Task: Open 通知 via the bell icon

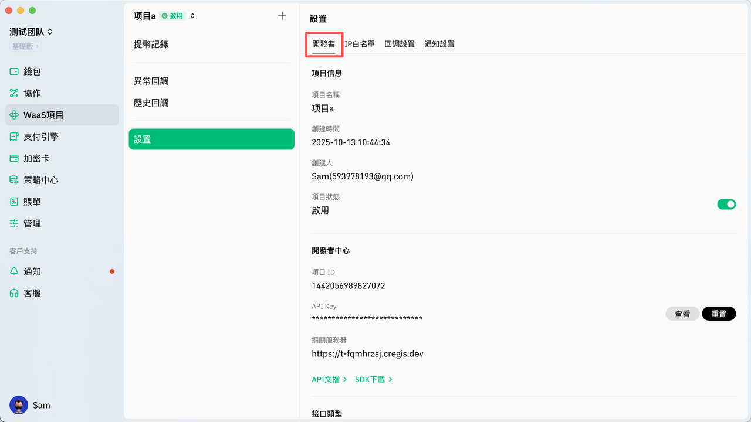Action: click(14, 271)
